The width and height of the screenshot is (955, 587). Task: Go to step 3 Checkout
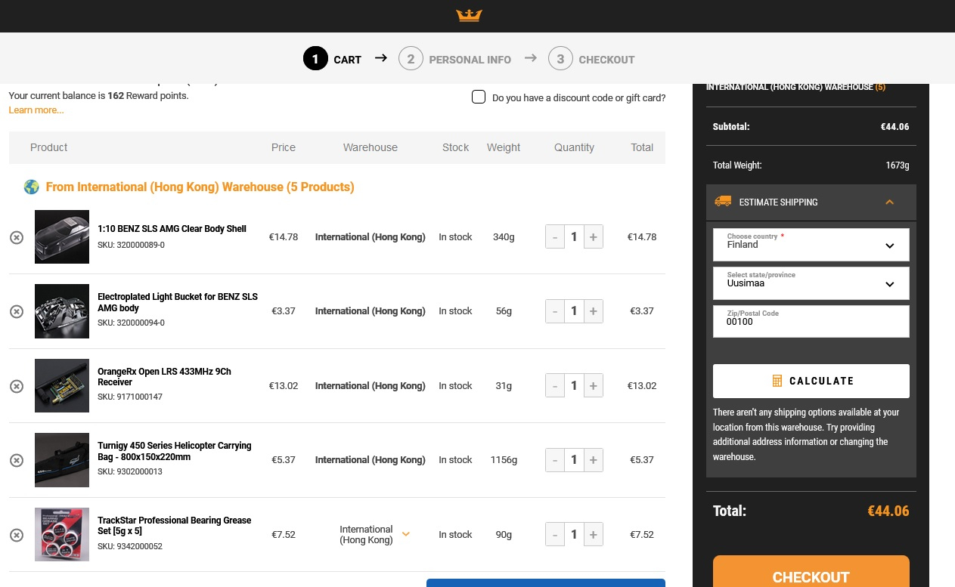pyautogui.click(x=591, y=59)
